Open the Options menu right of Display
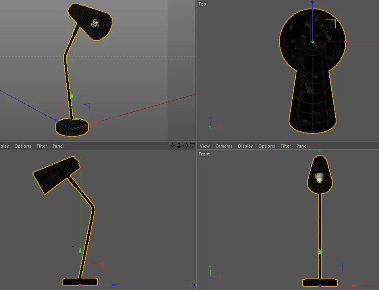 (266, 146)
